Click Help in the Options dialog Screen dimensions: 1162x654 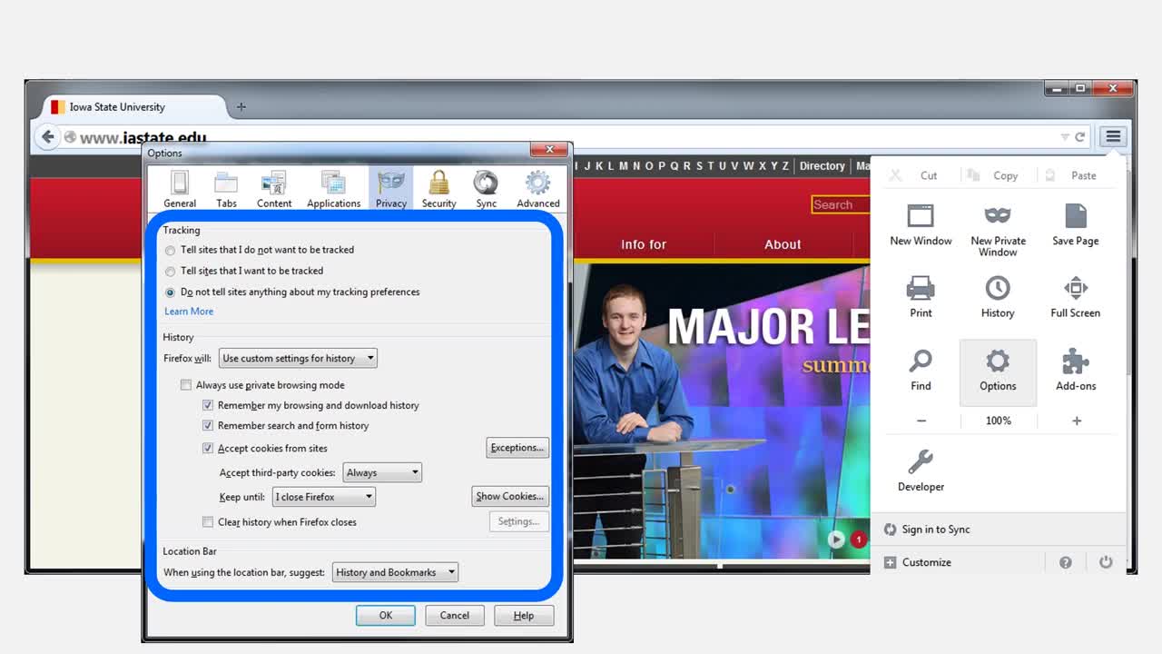pyautogui.click(x=524, y=616)
